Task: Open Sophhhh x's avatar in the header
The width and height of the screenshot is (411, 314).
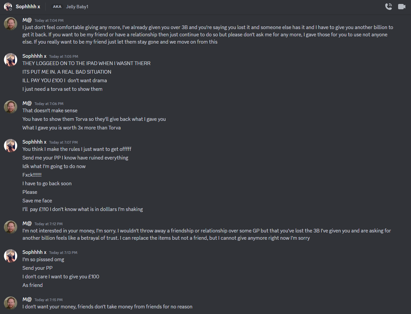Action: (x=8, y=7)
